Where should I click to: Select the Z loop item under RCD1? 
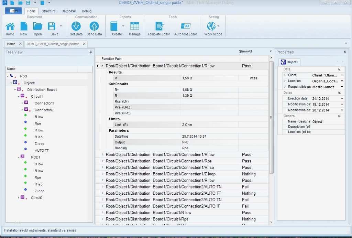click(x=39, y=191)
